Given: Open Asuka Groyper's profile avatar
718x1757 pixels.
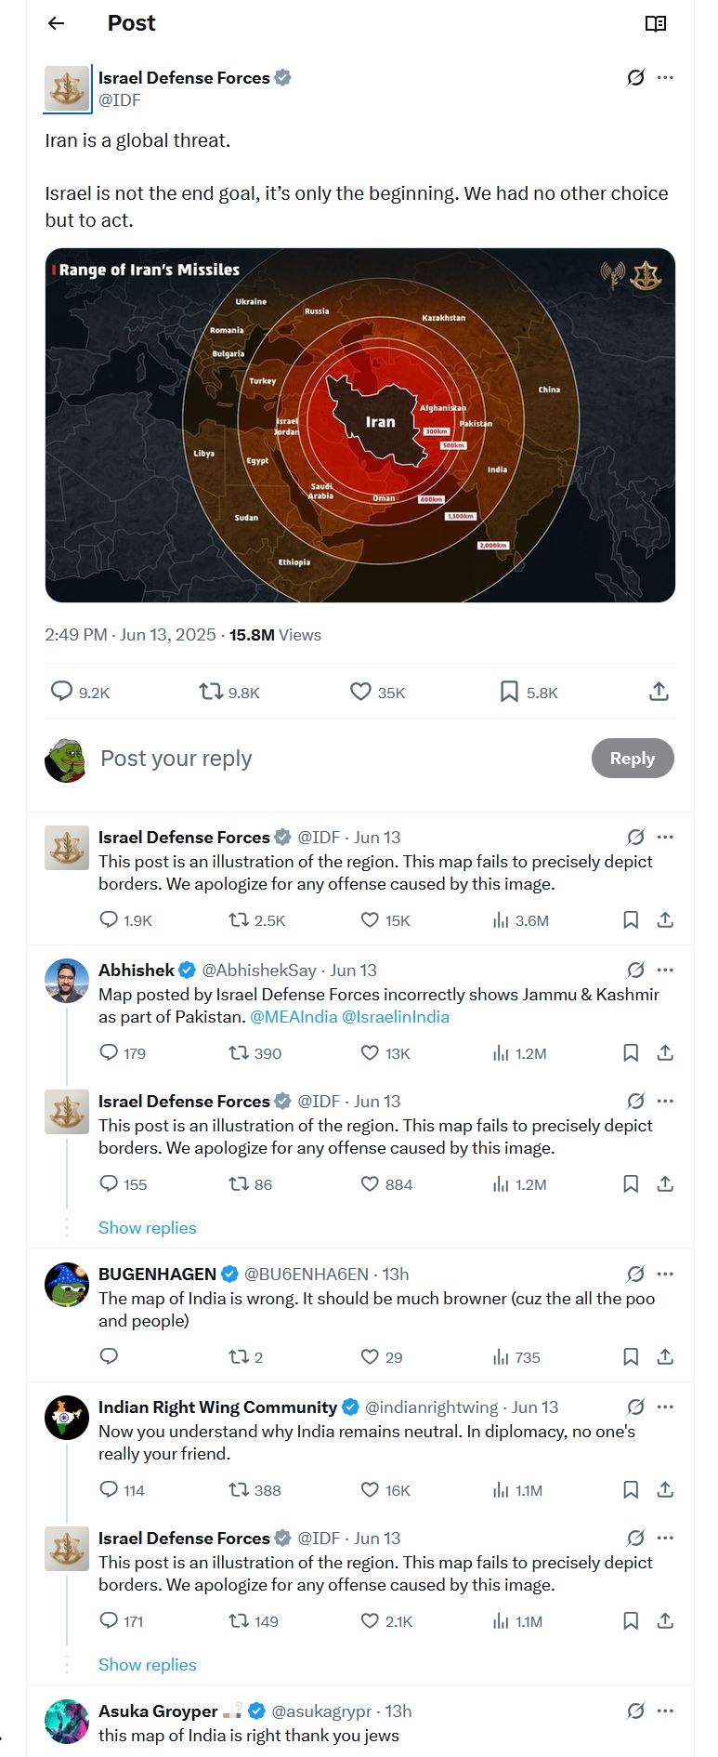Looking at the screenshot, I should (67, 1722).
